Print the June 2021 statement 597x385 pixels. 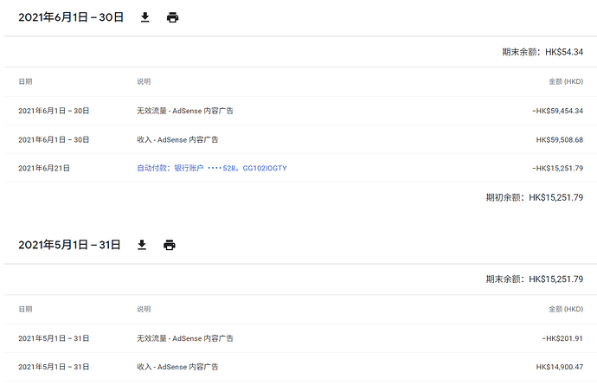pyautogui.click(x=172, y=17)
